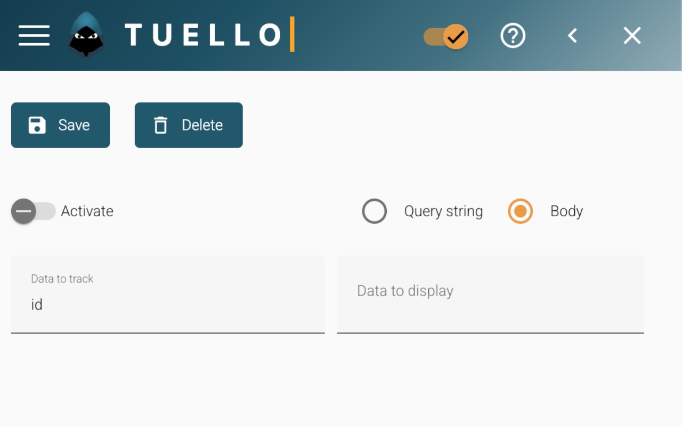This screenshot has height=426, width=682.
Task: Click the Body label text
Action: pos(566,211)
